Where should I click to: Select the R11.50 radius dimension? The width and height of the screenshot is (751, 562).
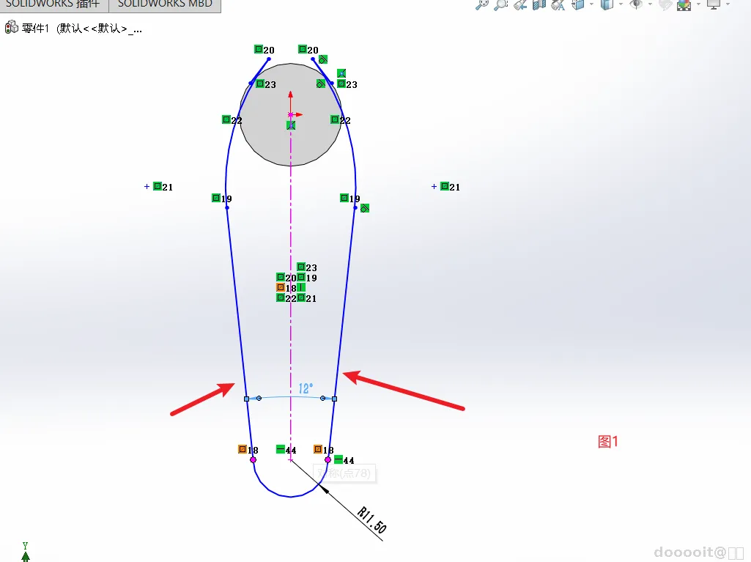pyautogui.click(x=371, y=520)
